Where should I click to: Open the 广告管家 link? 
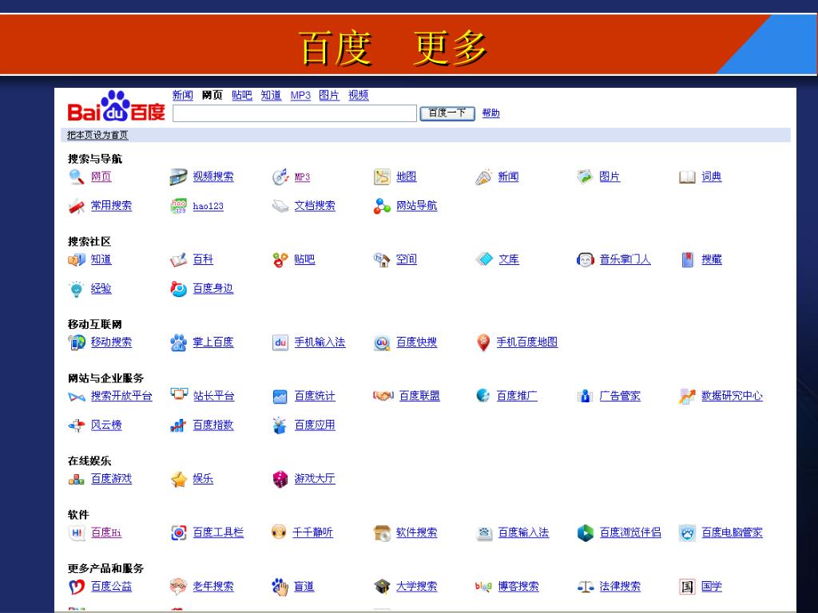coord(620,396)
